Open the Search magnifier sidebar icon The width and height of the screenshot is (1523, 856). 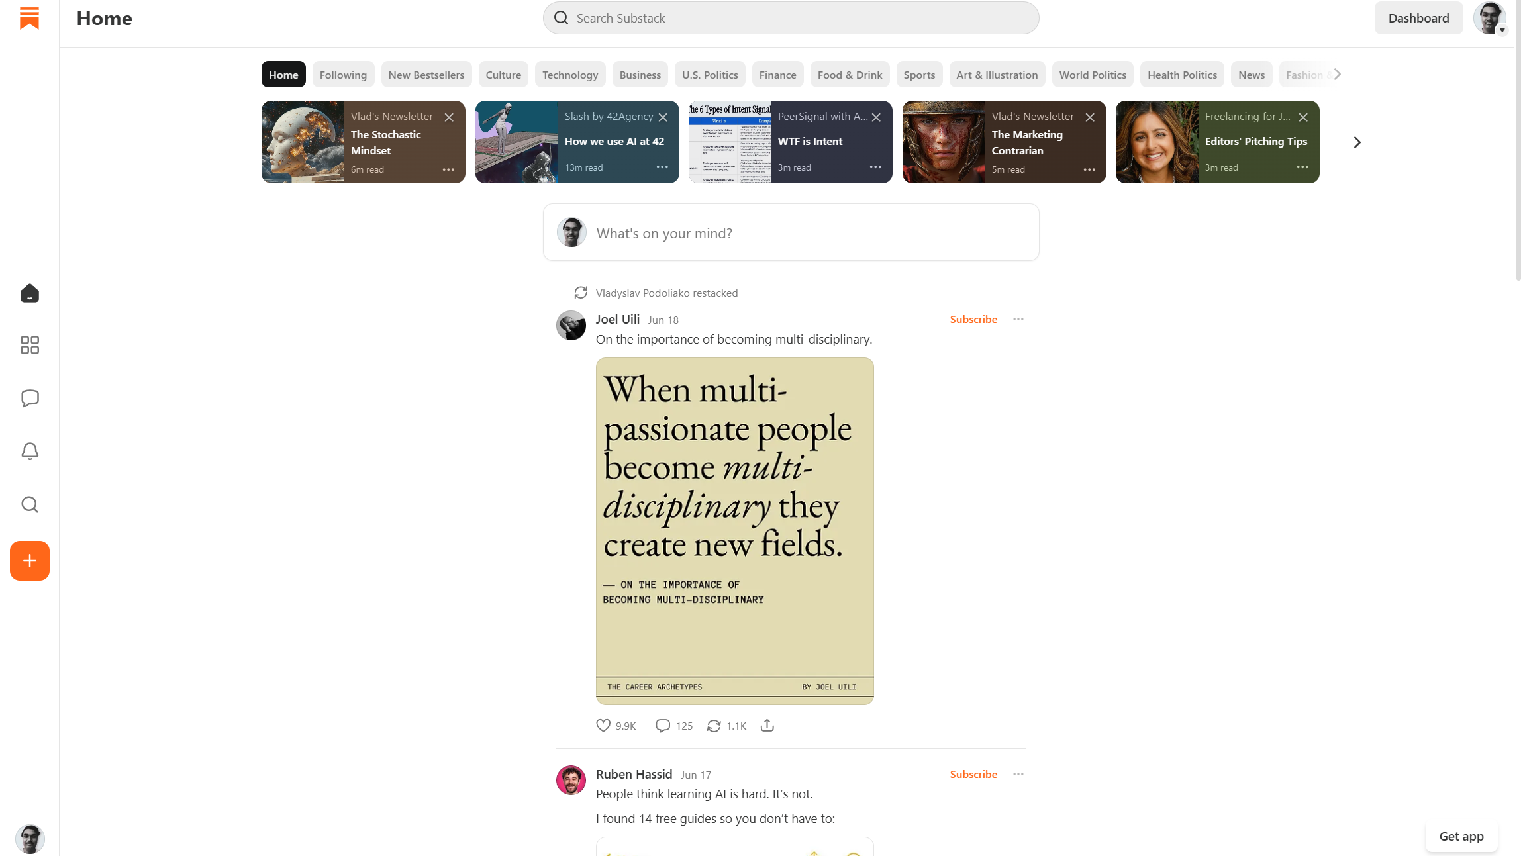click(x=30, y=504)
